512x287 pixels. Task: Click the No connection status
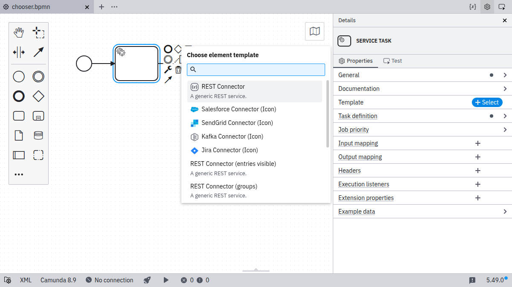point(109,280)
